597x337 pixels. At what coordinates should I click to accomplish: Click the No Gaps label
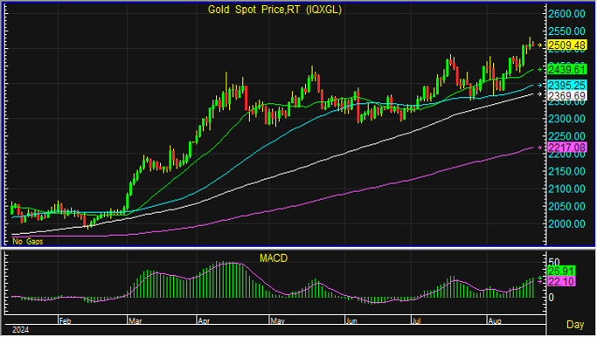28,242
